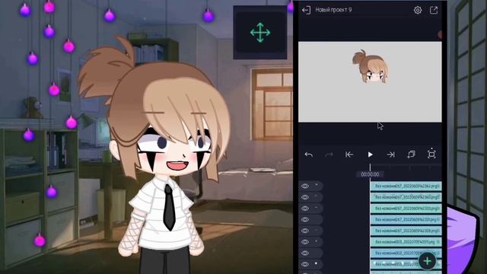Click the character head in preview canvas

point(371,66)
